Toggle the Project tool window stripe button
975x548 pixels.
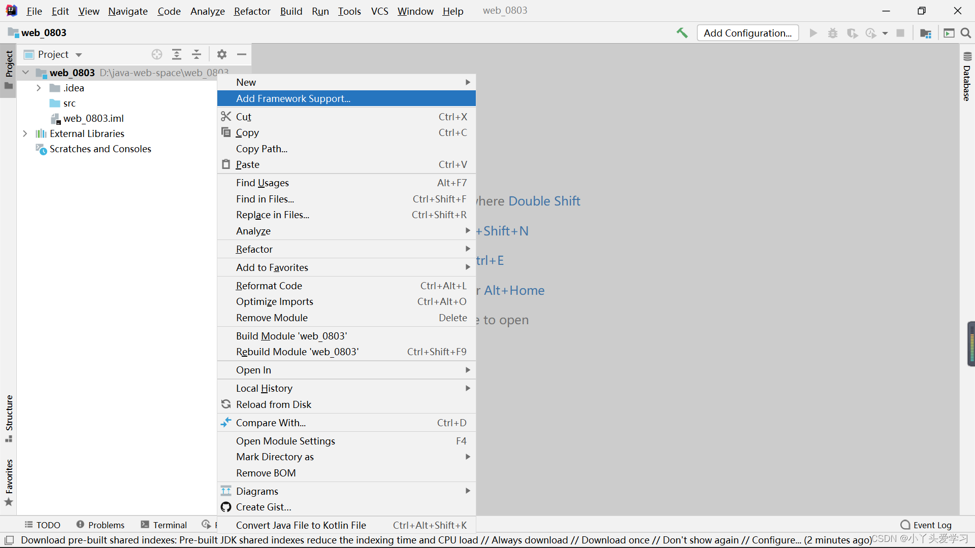[x=9, y=70]
